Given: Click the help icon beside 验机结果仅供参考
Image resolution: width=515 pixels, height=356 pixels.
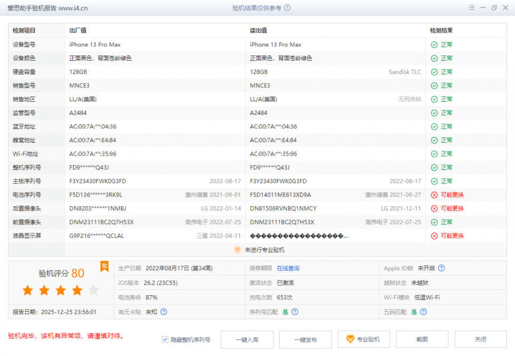Looking at the screenshot, I should click(288, 8).
